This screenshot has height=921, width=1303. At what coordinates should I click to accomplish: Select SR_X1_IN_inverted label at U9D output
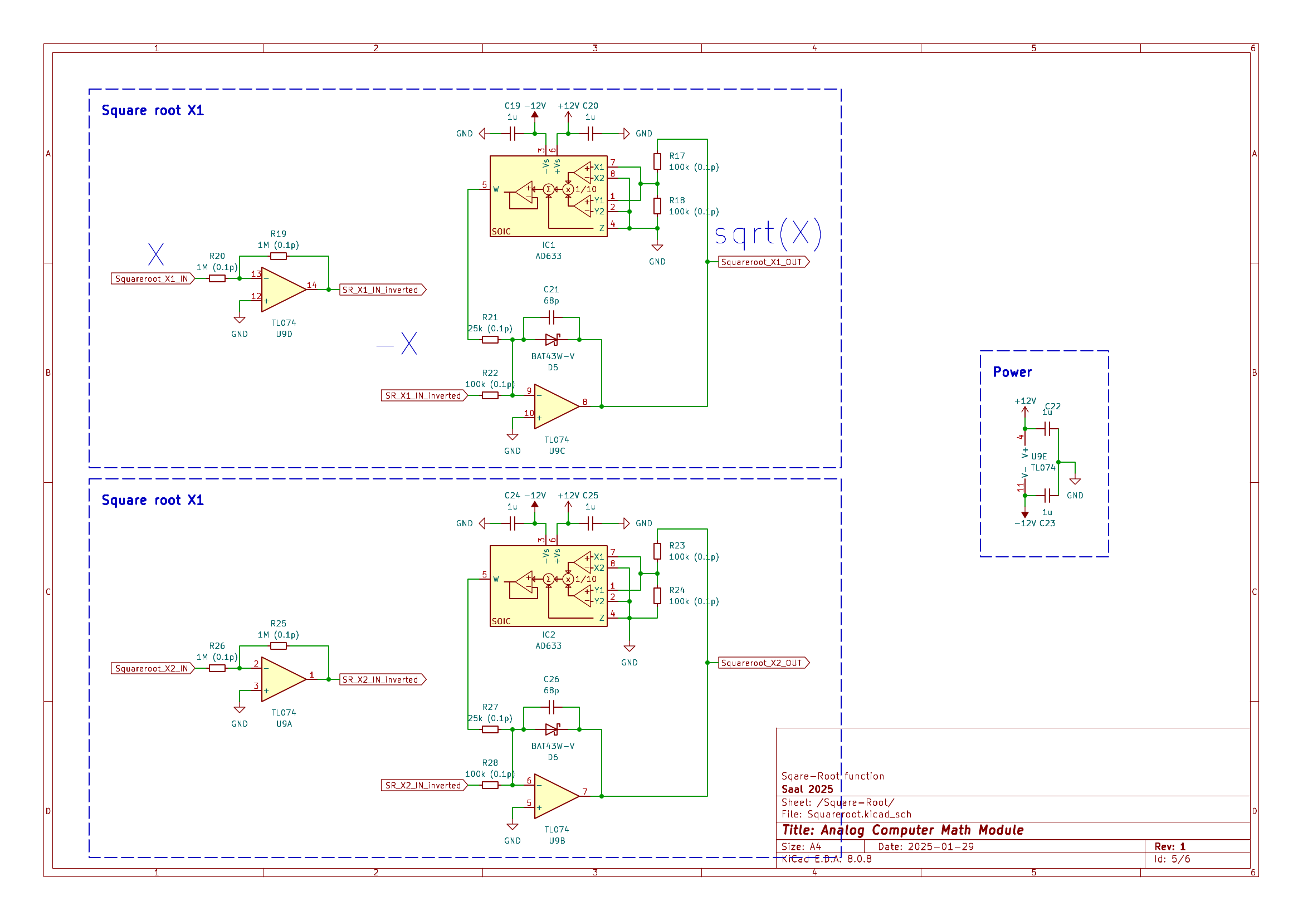tap(383, 290)
